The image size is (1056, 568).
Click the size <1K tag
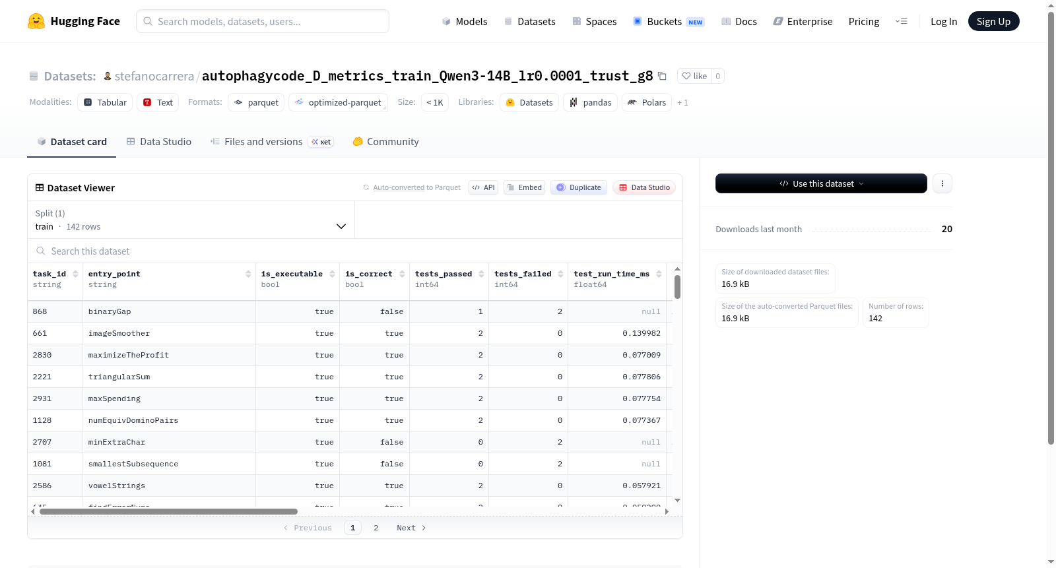[x=435, y=102]
